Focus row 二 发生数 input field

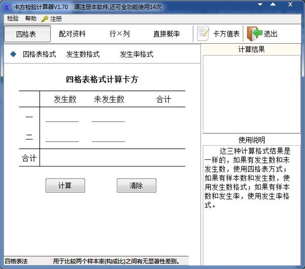pyautogui.click(x=62, y=137)
